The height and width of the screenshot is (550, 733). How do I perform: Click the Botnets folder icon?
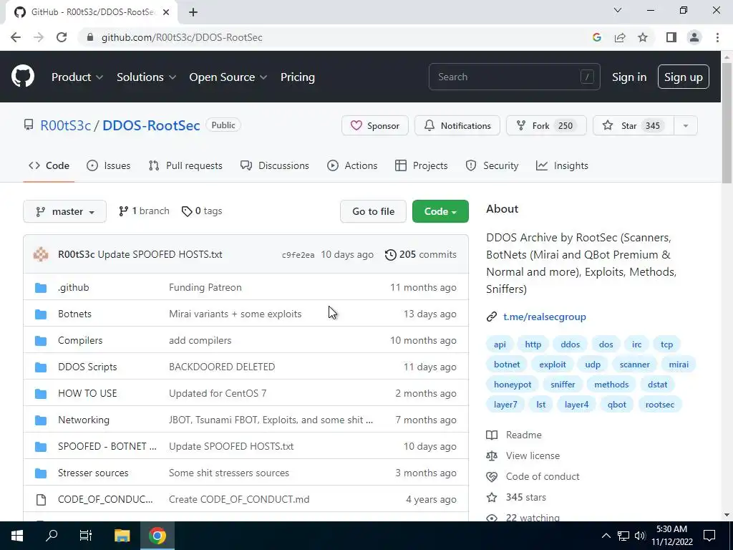tap(41, 314)
